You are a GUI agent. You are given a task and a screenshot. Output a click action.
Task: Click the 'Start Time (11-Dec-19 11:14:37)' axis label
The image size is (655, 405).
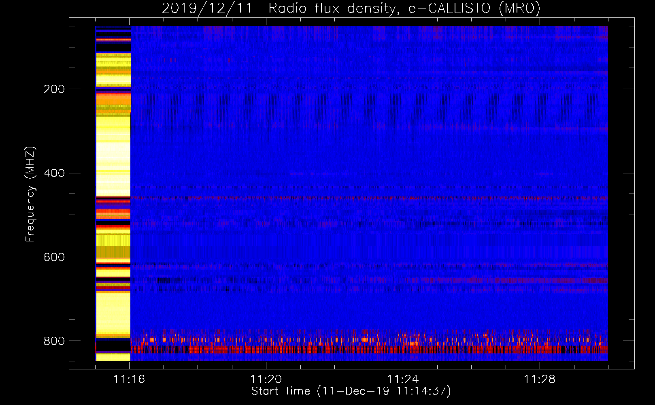tap(351, 391)
